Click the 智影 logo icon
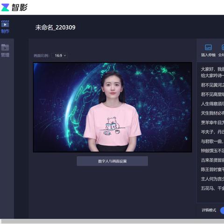The width and height of the screenshot is (224, 224). 5,7
